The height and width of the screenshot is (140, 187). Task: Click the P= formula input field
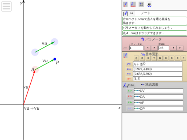pos(157,64)
